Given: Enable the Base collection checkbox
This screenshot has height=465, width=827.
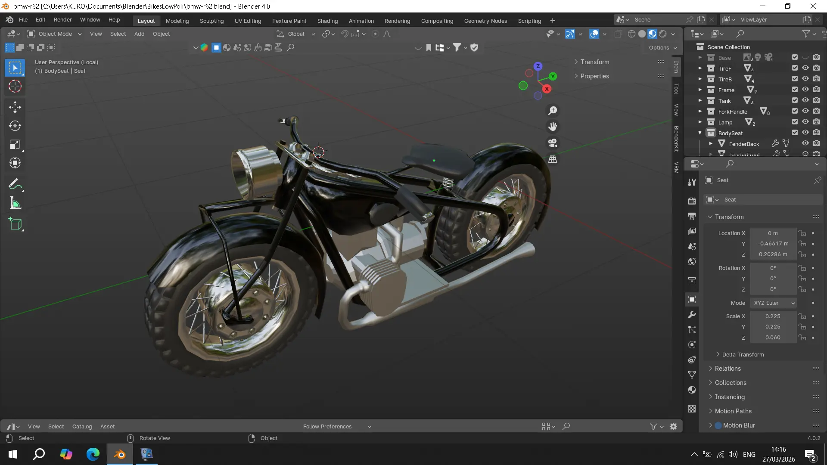Looking at the screenshot, I should click(795, 57).
